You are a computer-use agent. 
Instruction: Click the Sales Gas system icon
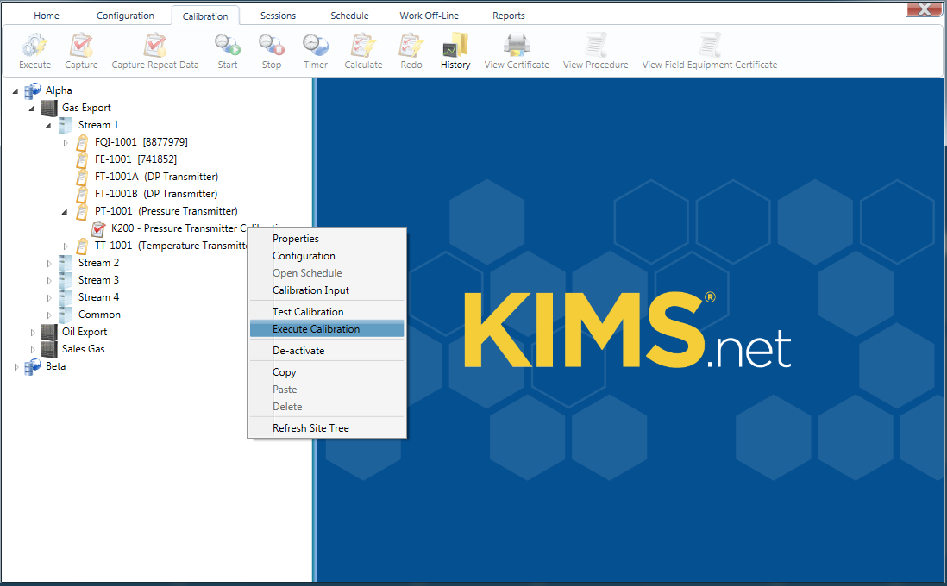49,349
